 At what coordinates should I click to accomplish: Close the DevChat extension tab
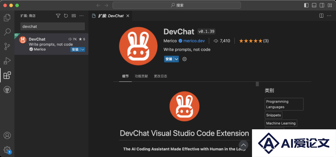click(x=128, y=16)
